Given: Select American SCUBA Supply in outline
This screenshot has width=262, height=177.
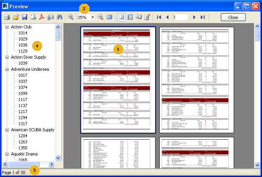Looking at the screenshot, I should click(x=33, y=130).
